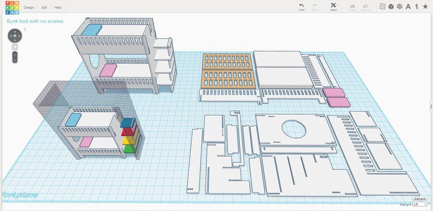Viewport: 433px width, 211px height.
Task: Open the letters 'A' shapes icon
Action: coord(408,7)
